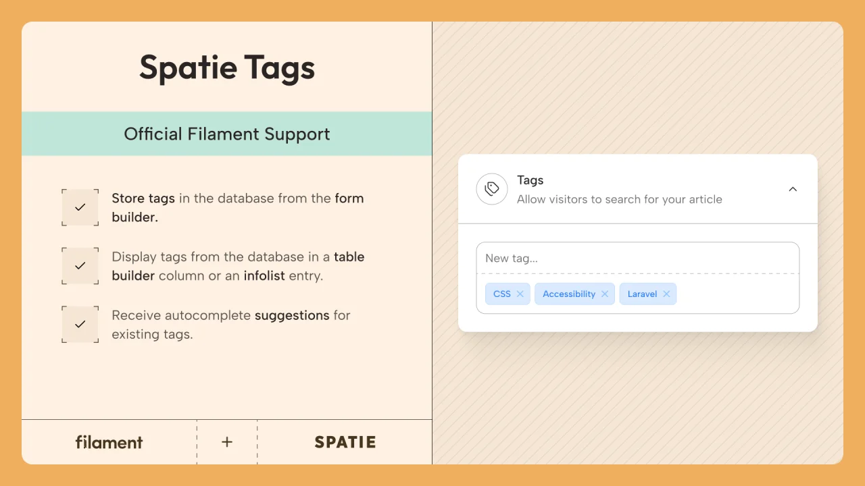The height and width of the screenshot is (486, 865).
Task: Click the Accessibility tag label
Action: [569, 294]
